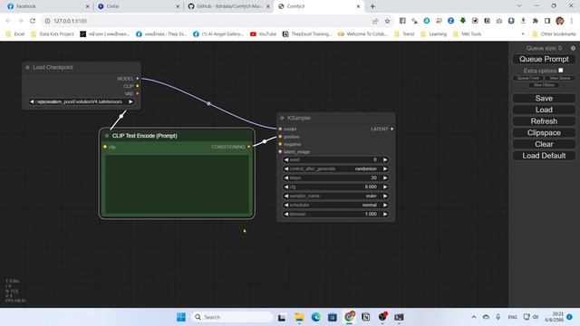The height and width of the screenshot is (326, 580).
Task: Click the VAE output dot on Load Checkpoint
Action: (138, 93)
